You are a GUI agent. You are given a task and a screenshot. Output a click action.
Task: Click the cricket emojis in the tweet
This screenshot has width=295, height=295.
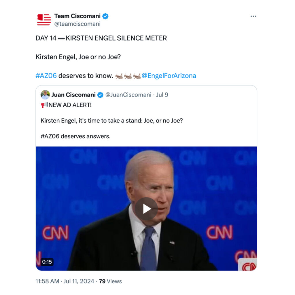pos(128,76)
